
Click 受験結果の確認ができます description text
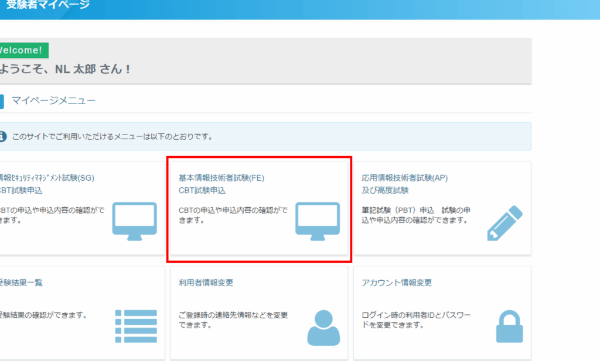coord(43,315)
